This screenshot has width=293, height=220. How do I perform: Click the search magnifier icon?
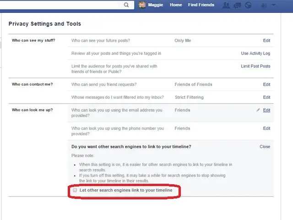pos(126,5)
